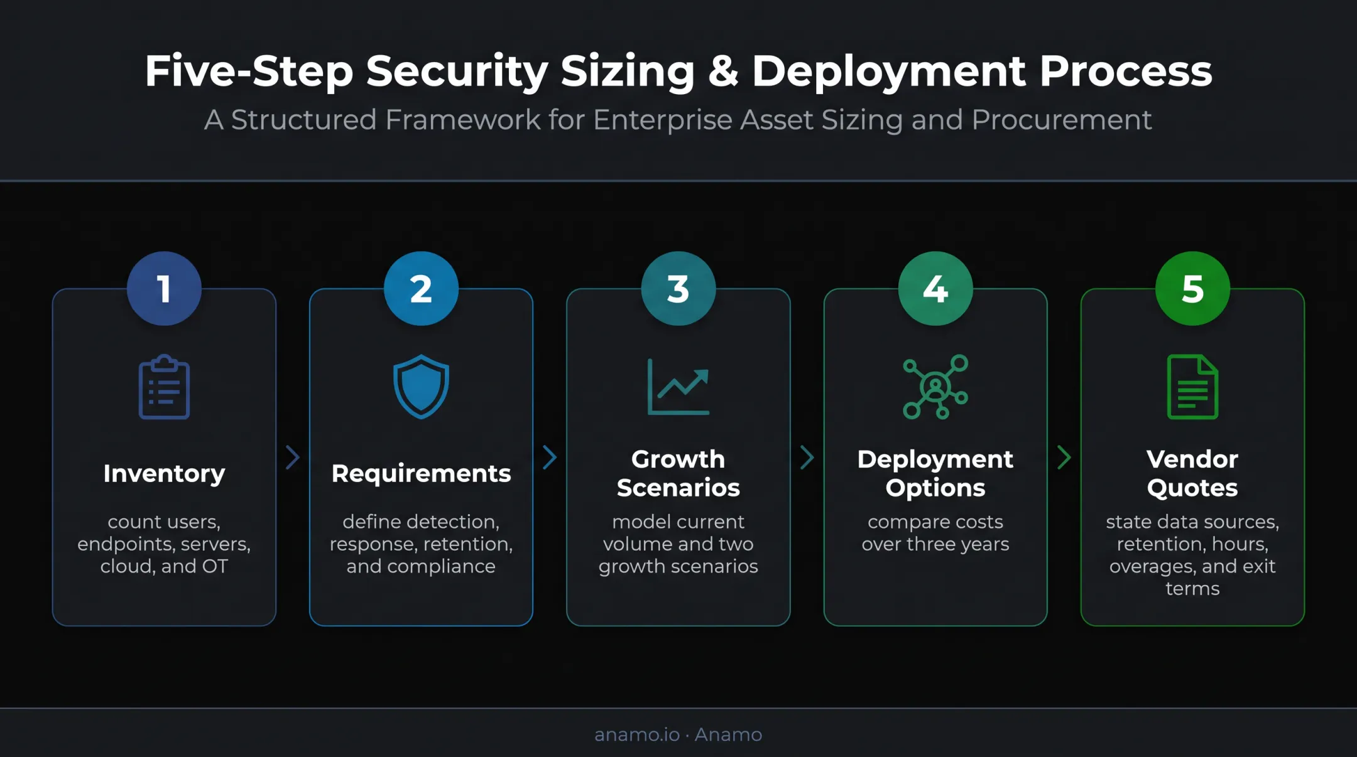Click "state data sources, retention, hours" description text
The image size is (1357, 757).
pos(1192,555)
